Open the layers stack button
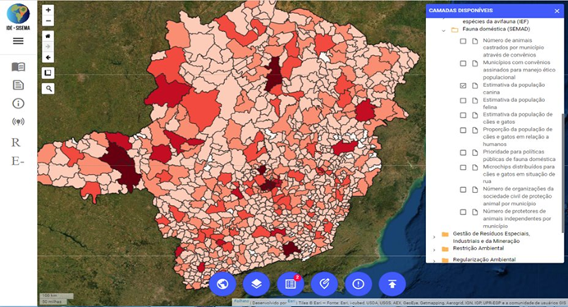This screenshot has height=307, width=568. pos(256,284)
